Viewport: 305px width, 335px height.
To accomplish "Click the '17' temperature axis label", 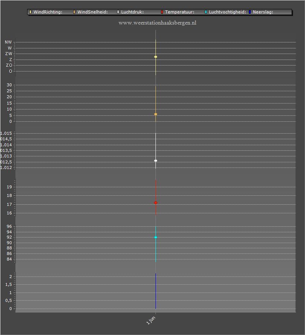I will point(9,204).
